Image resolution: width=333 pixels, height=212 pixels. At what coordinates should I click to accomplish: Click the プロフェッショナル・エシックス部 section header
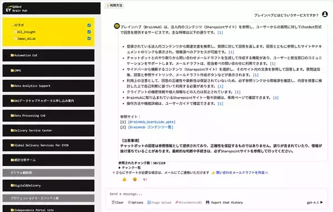pos(48,198)
